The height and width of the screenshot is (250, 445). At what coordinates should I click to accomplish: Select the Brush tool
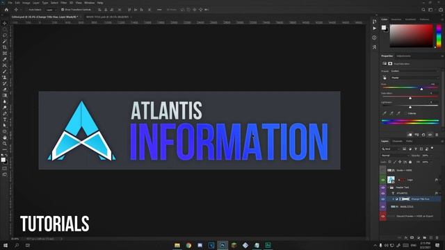[5, 71]
